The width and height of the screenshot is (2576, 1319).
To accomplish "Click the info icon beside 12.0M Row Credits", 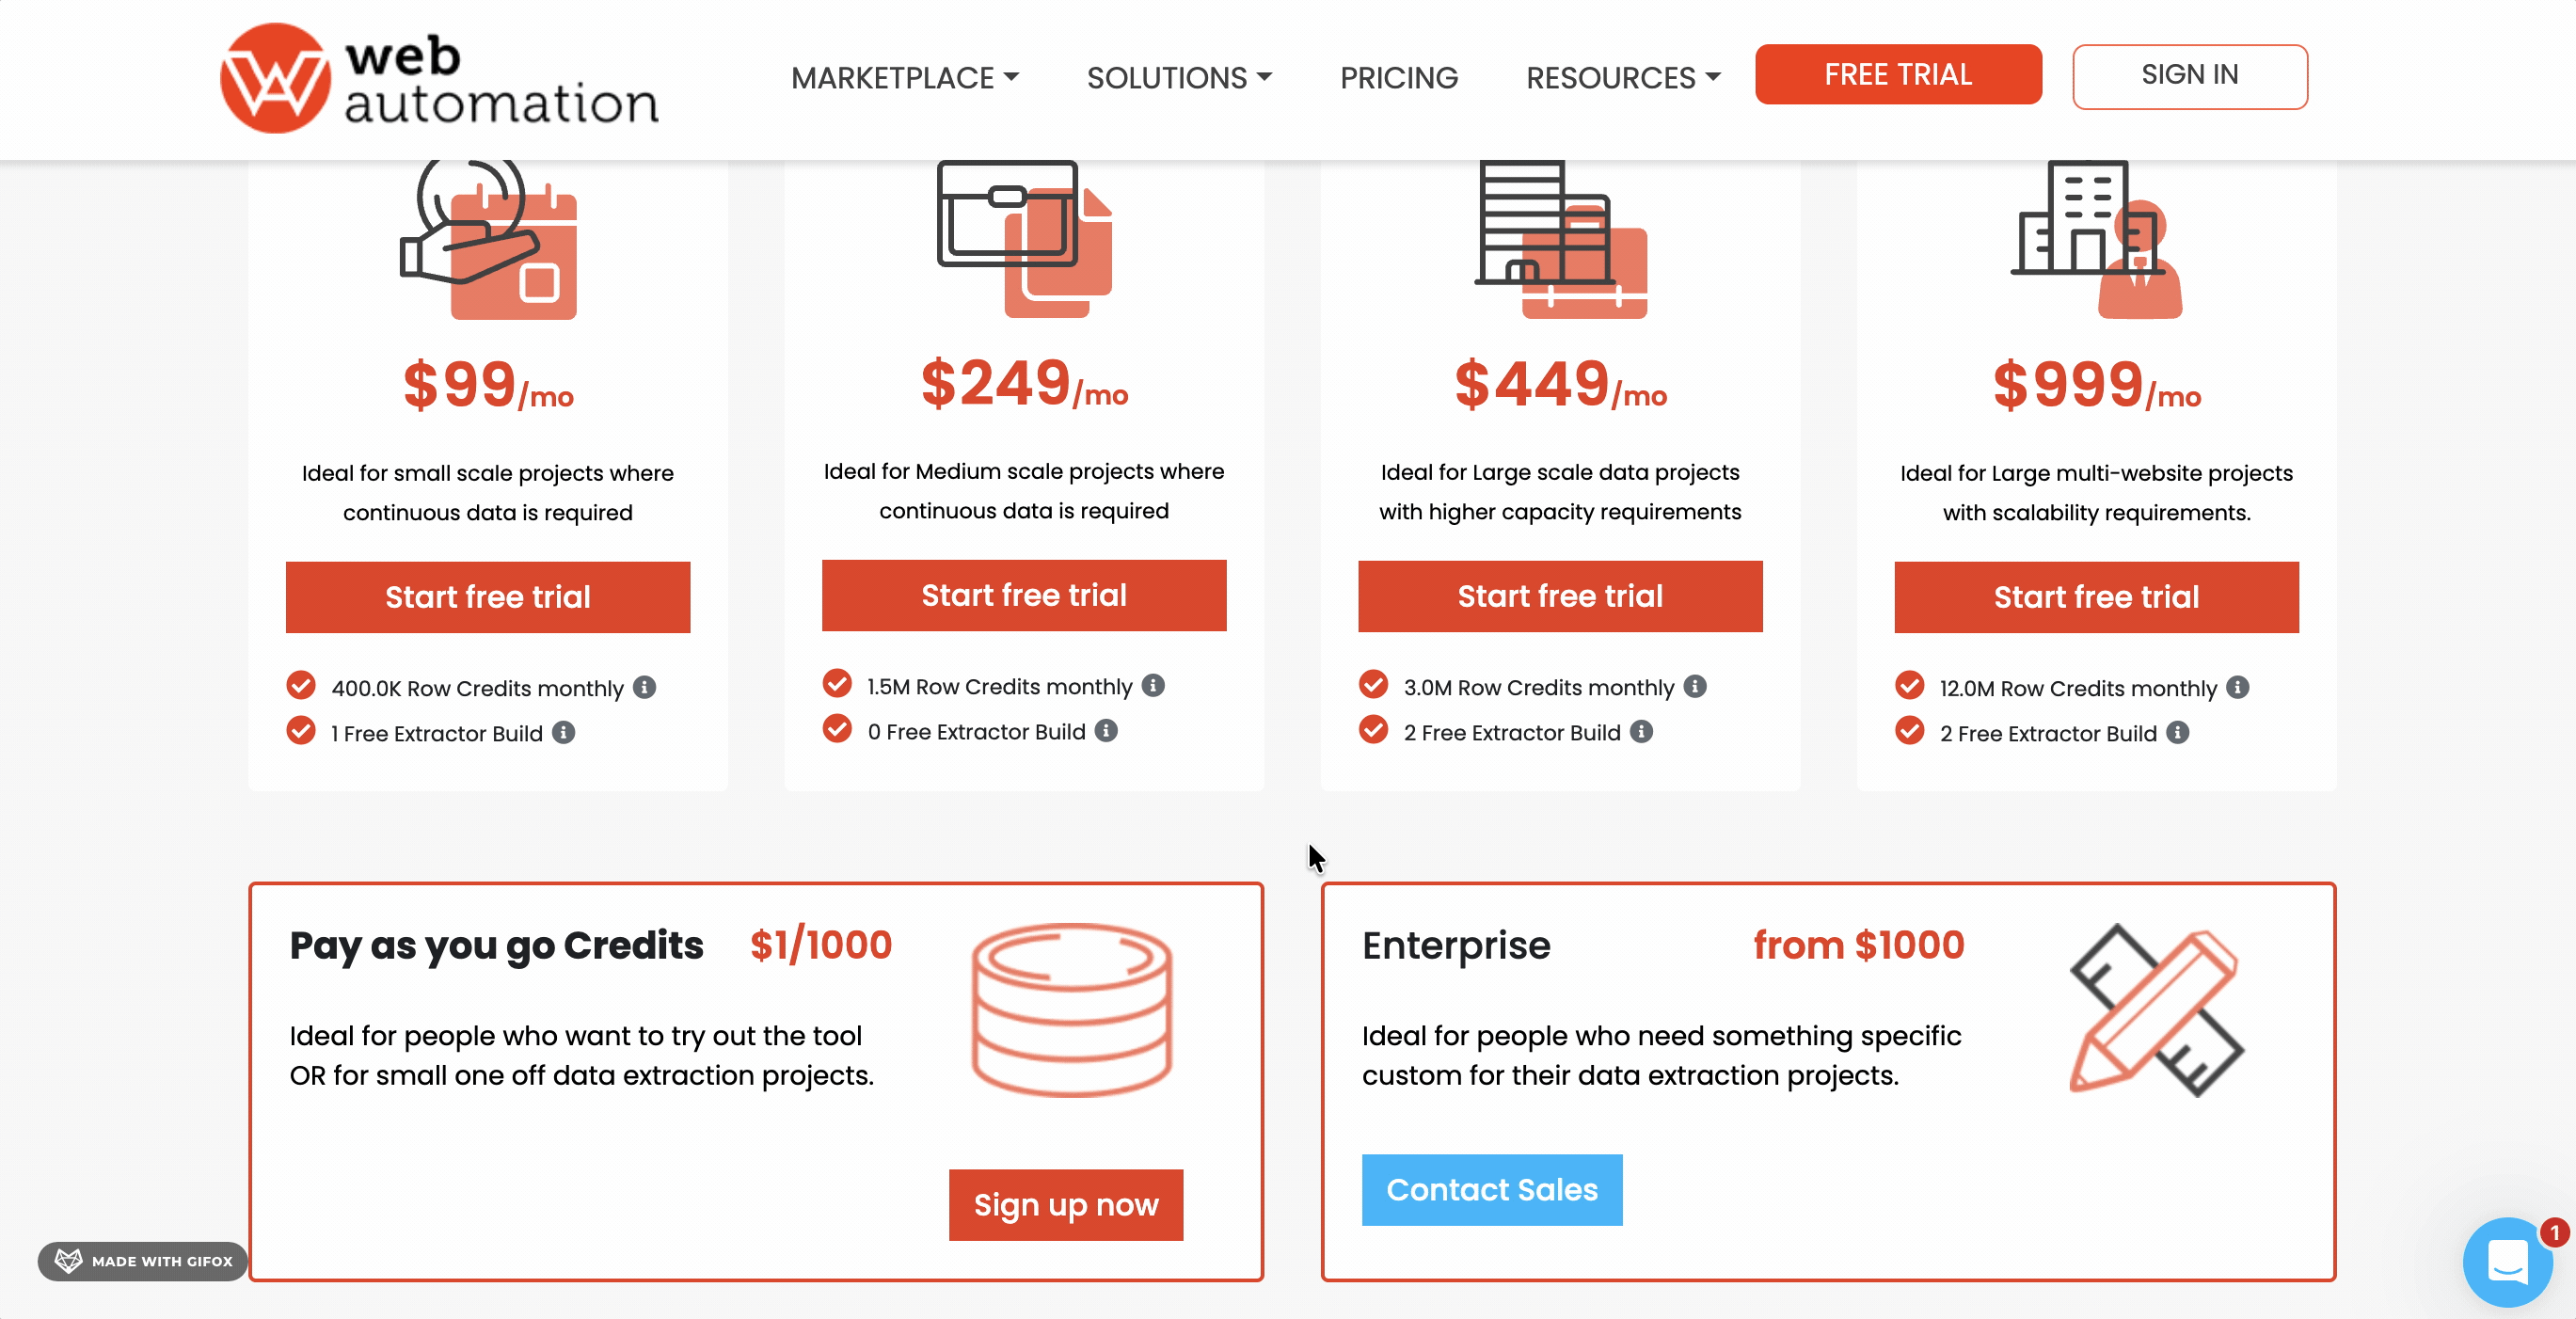I will tap(2238, 687).
